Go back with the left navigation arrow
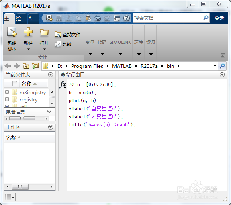 [8, 66]
